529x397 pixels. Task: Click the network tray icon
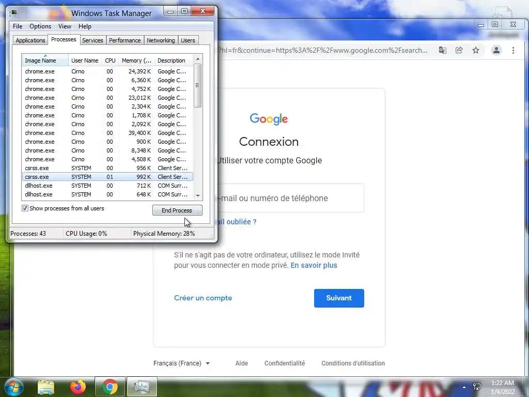click(x=477, y=387)
